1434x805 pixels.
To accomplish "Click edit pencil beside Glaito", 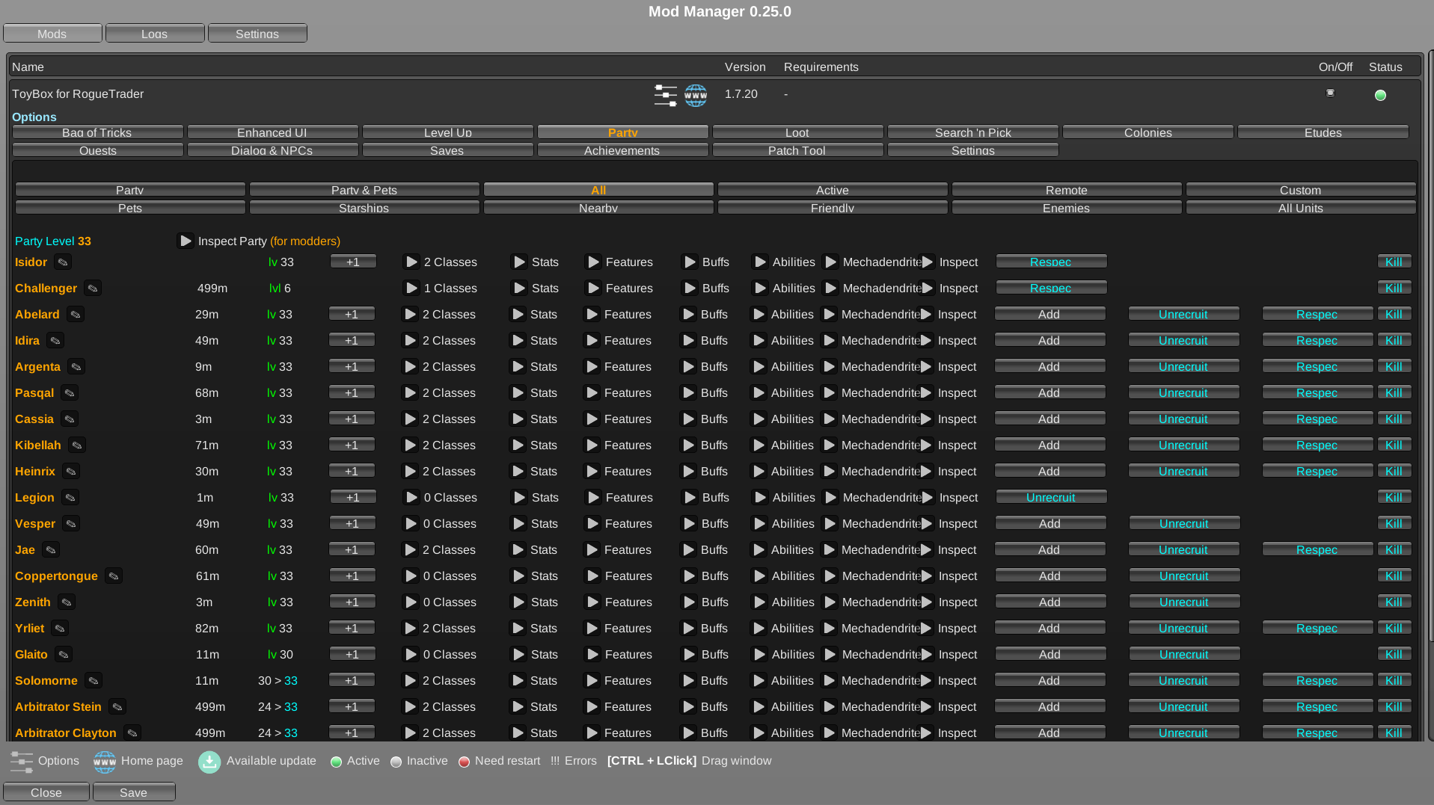I will coord(64,655).
